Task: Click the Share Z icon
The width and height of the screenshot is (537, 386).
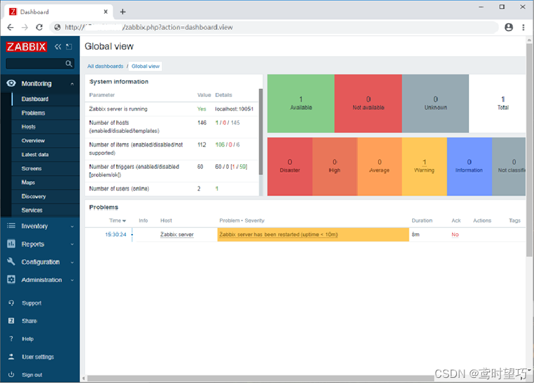Action: click(x=11, y=321)
